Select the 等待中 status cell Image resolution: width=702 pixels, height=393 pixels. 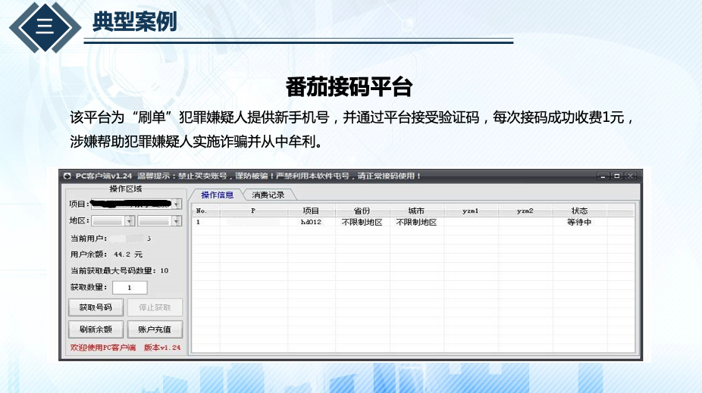(x=578, y=223)
